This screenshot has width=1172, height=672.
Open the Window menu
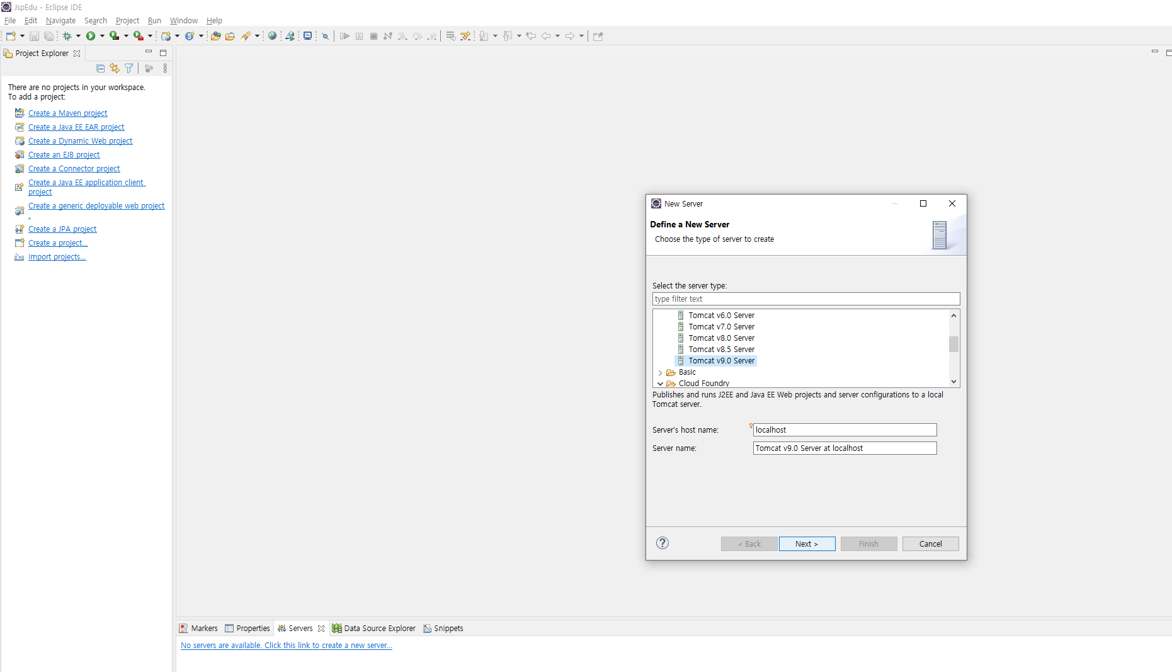point(183,21)
